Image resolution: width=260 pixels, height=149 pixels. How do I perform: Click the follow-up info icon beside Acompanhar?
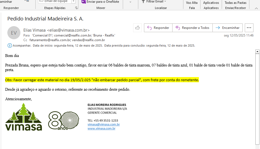click(x=10, y=45)
